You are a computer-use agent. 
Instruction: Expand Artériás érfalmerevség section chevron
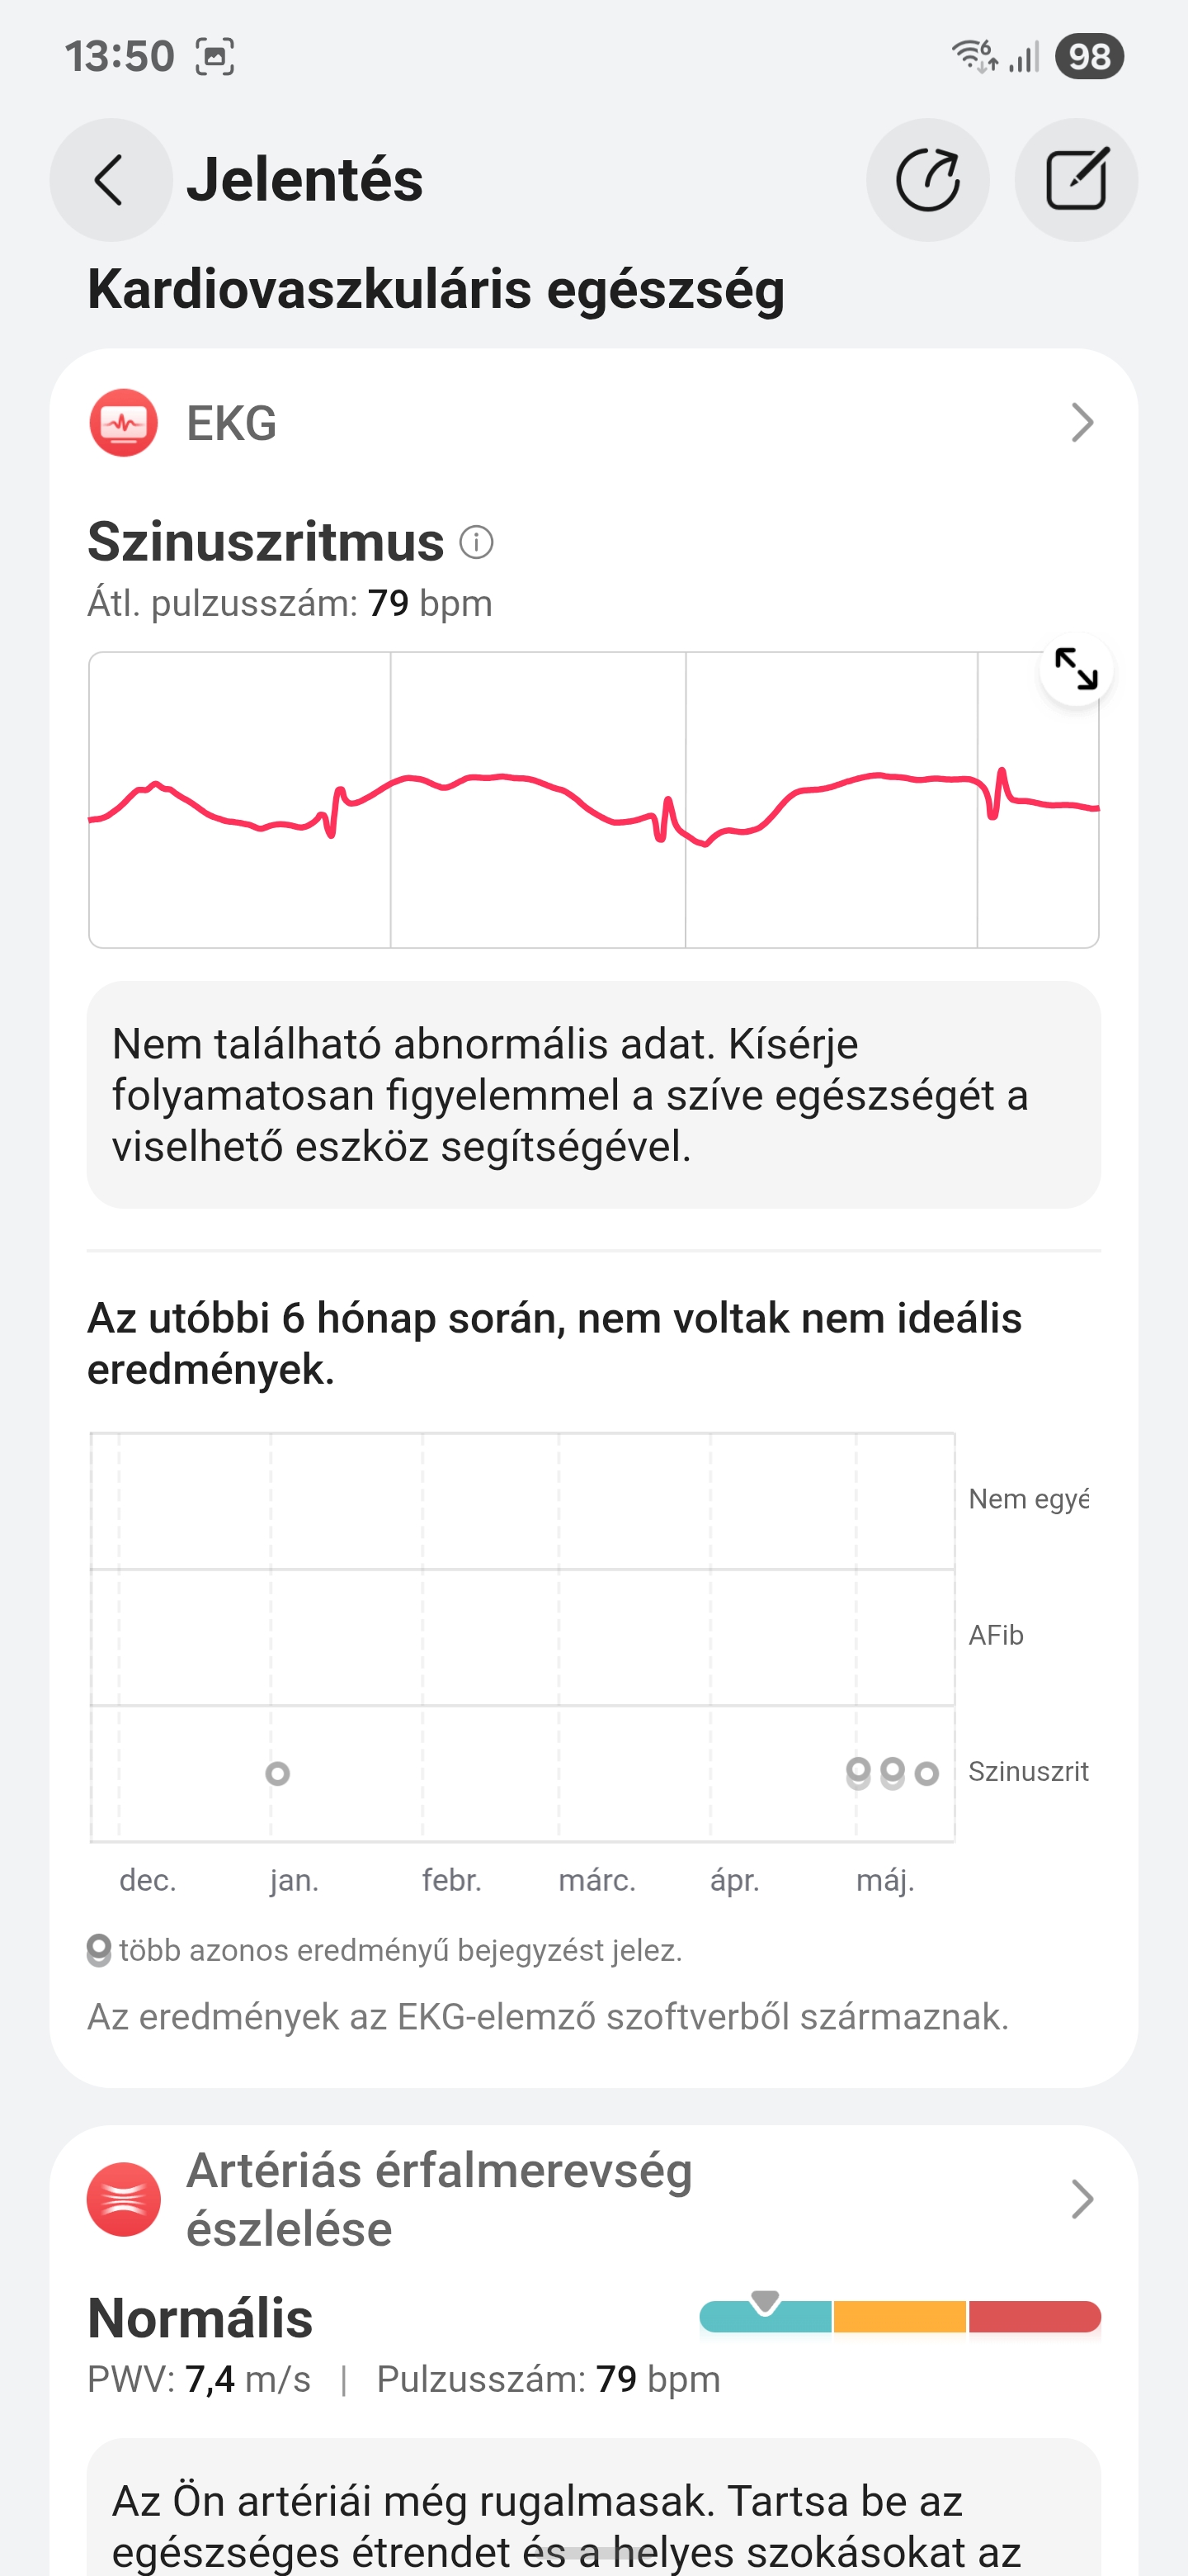pyautogui.click(x=1082, y=2199)
